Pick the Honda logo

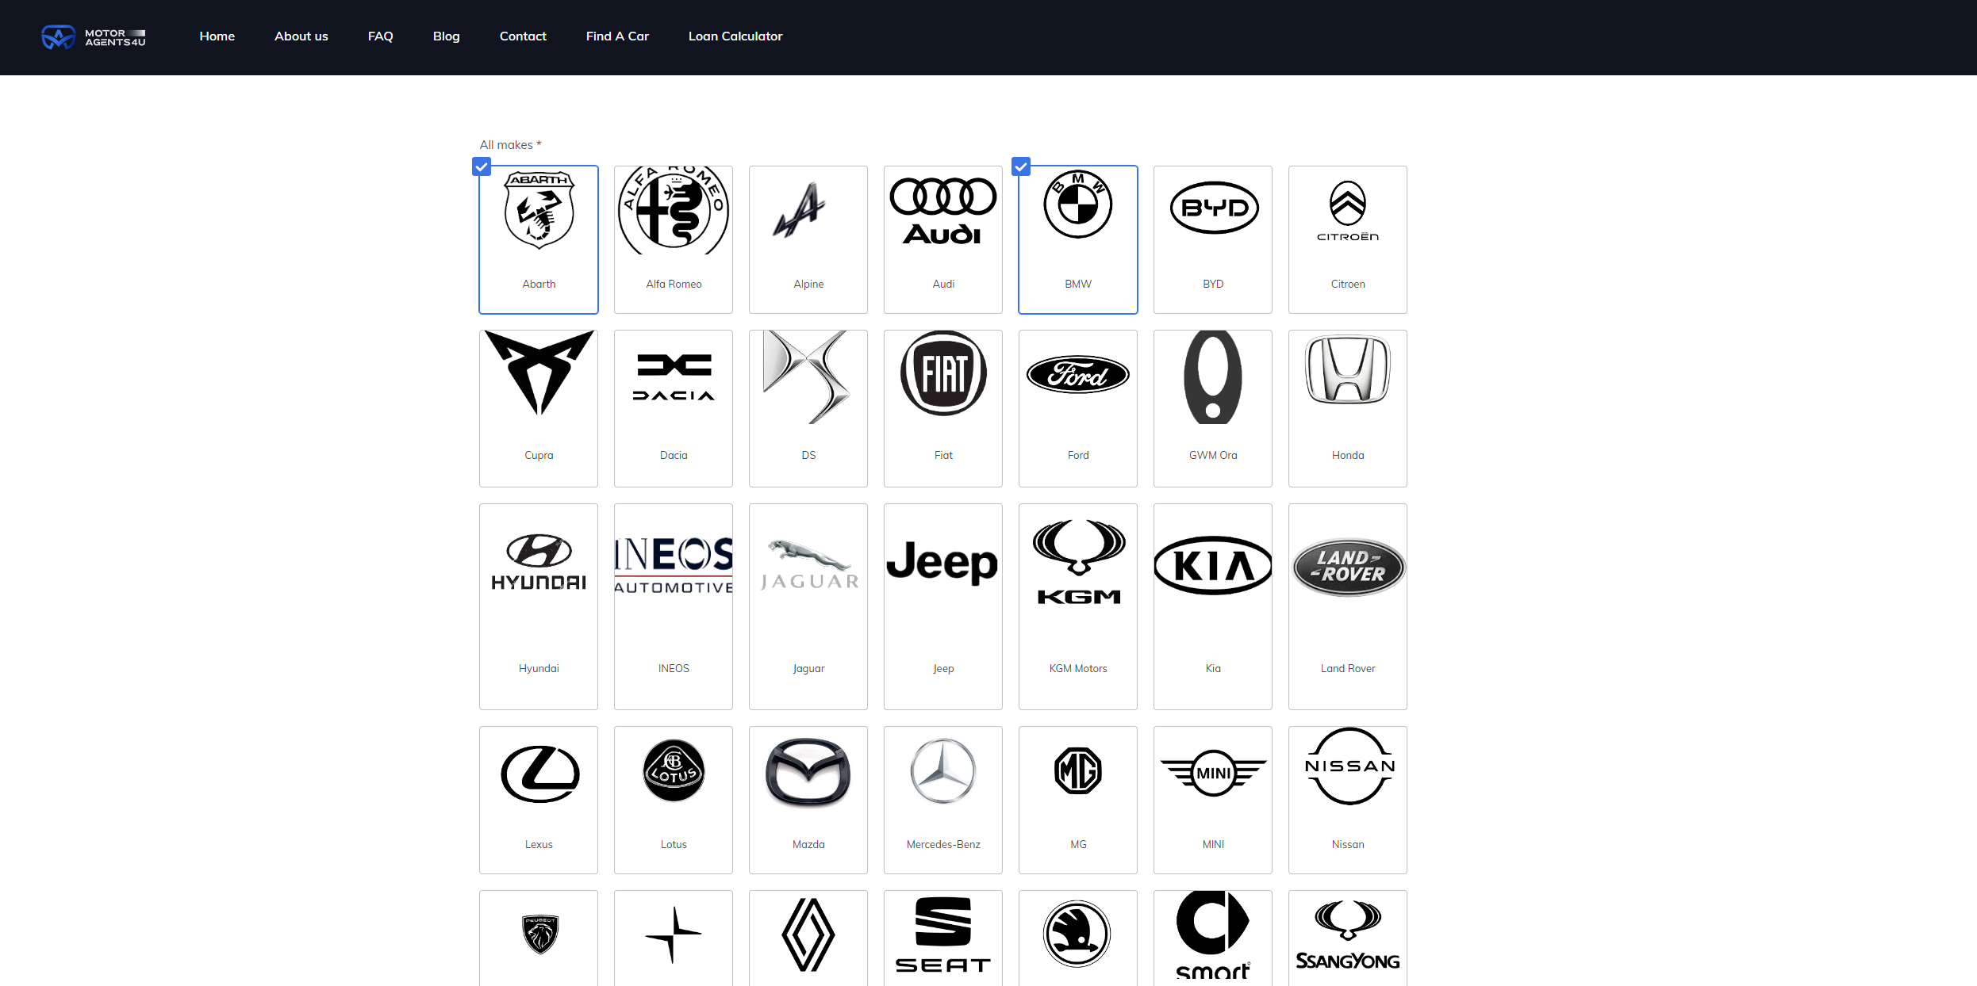click(x=1348, y=369)
